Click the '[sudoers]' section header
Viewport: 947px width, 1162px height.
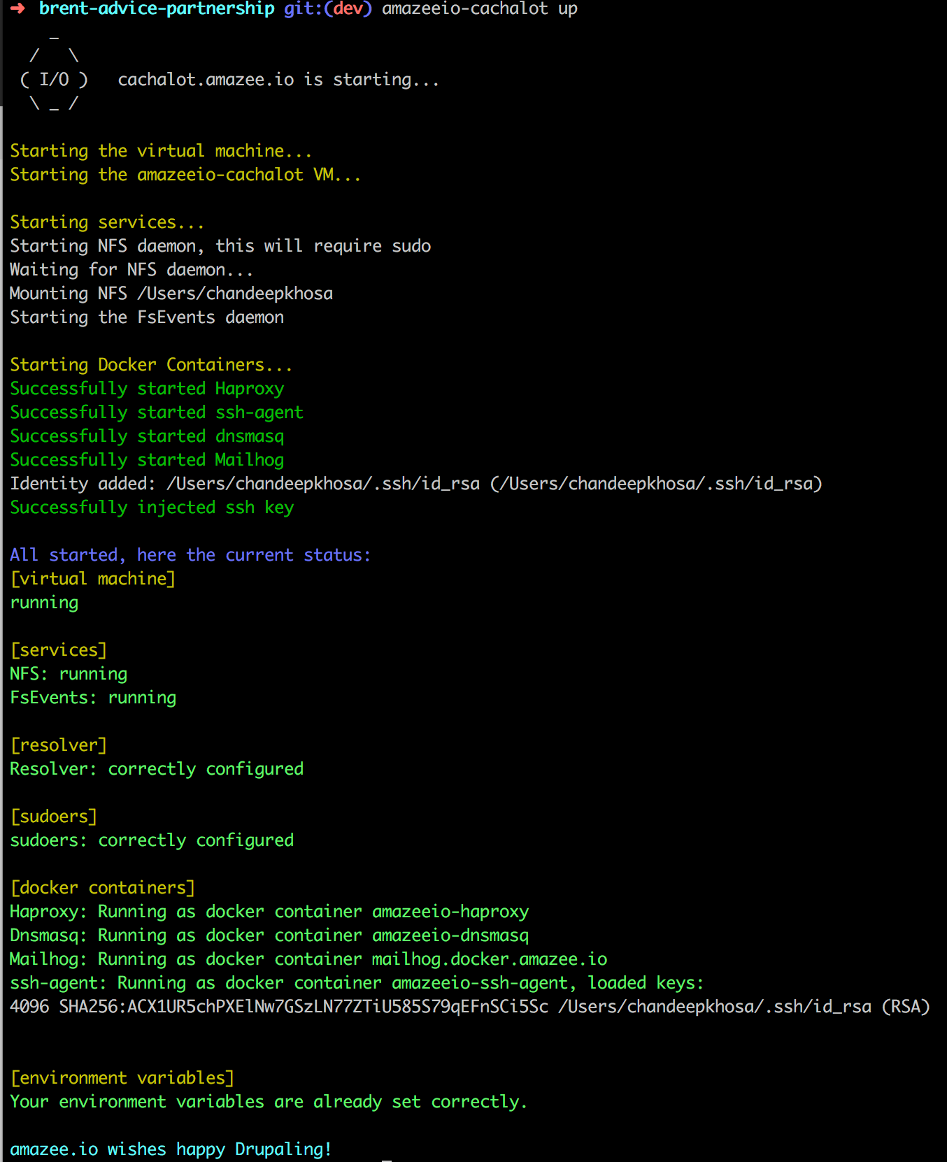[54, 817]
